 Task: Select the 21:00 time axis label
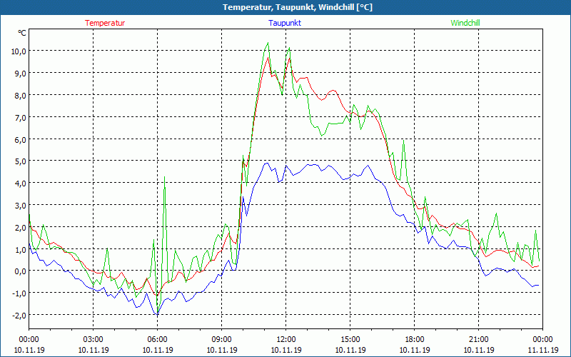479,339
